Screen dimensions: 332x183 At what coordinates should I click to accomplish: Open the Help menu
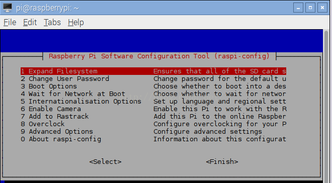pos(76,23)
